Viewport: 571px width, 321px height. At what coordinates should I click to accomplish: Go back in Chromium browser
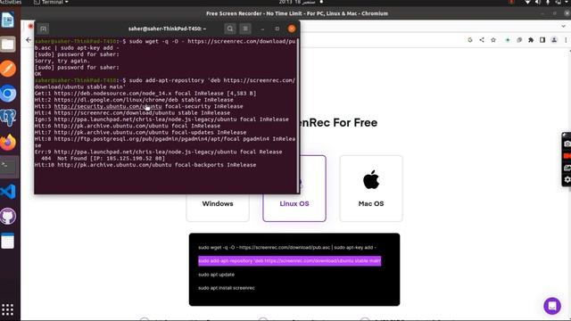click(29, 40)
